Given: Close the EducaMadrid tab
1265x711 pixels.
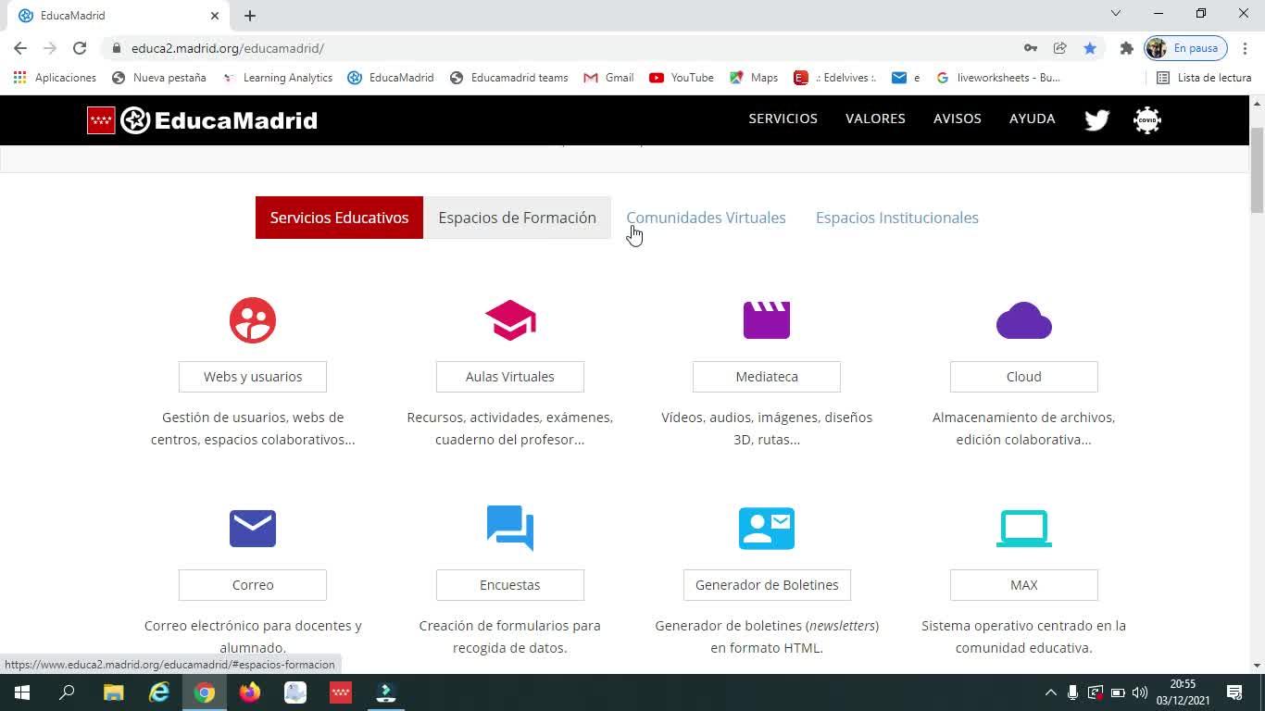Looking at the screenshot, I should pyautogui.click(x=215, y=16).
